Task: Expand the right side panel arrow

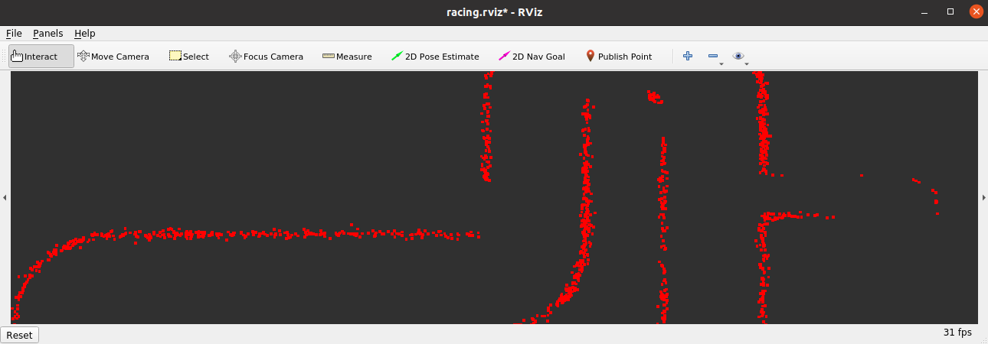Action: [983, 197]
